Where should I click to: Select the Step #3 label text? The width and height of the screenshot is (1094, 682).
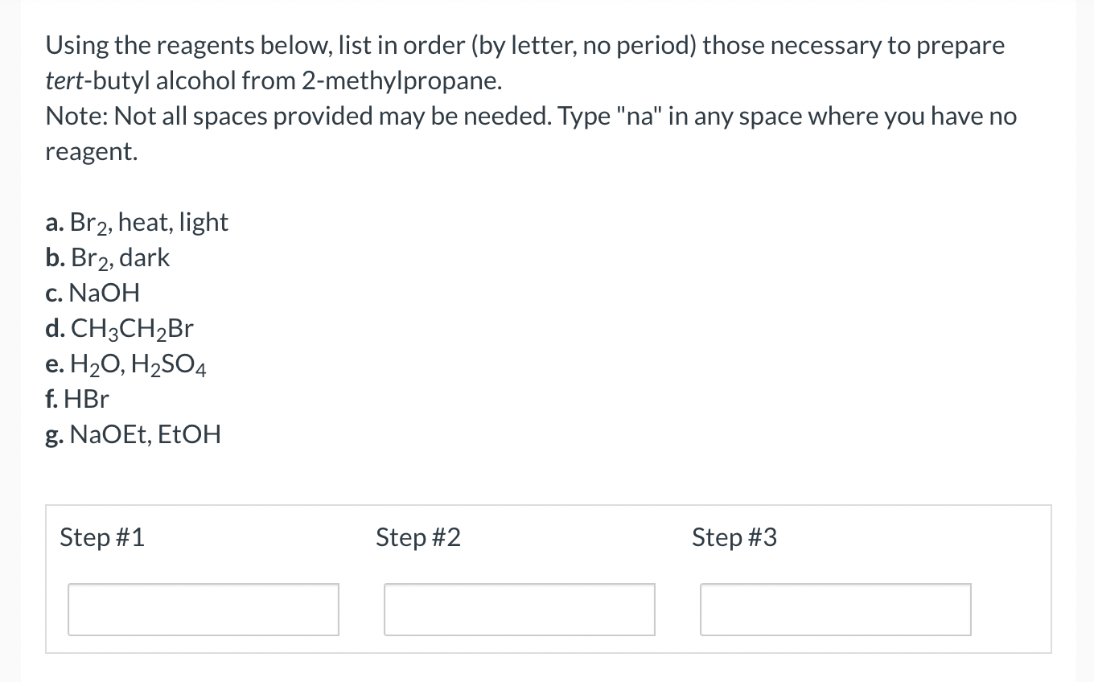(x=734, y=537)
